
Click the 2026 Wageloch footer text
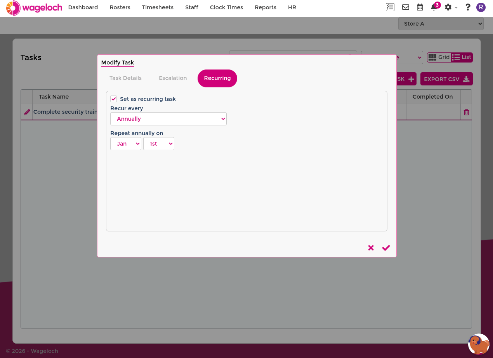pos(32,351)
